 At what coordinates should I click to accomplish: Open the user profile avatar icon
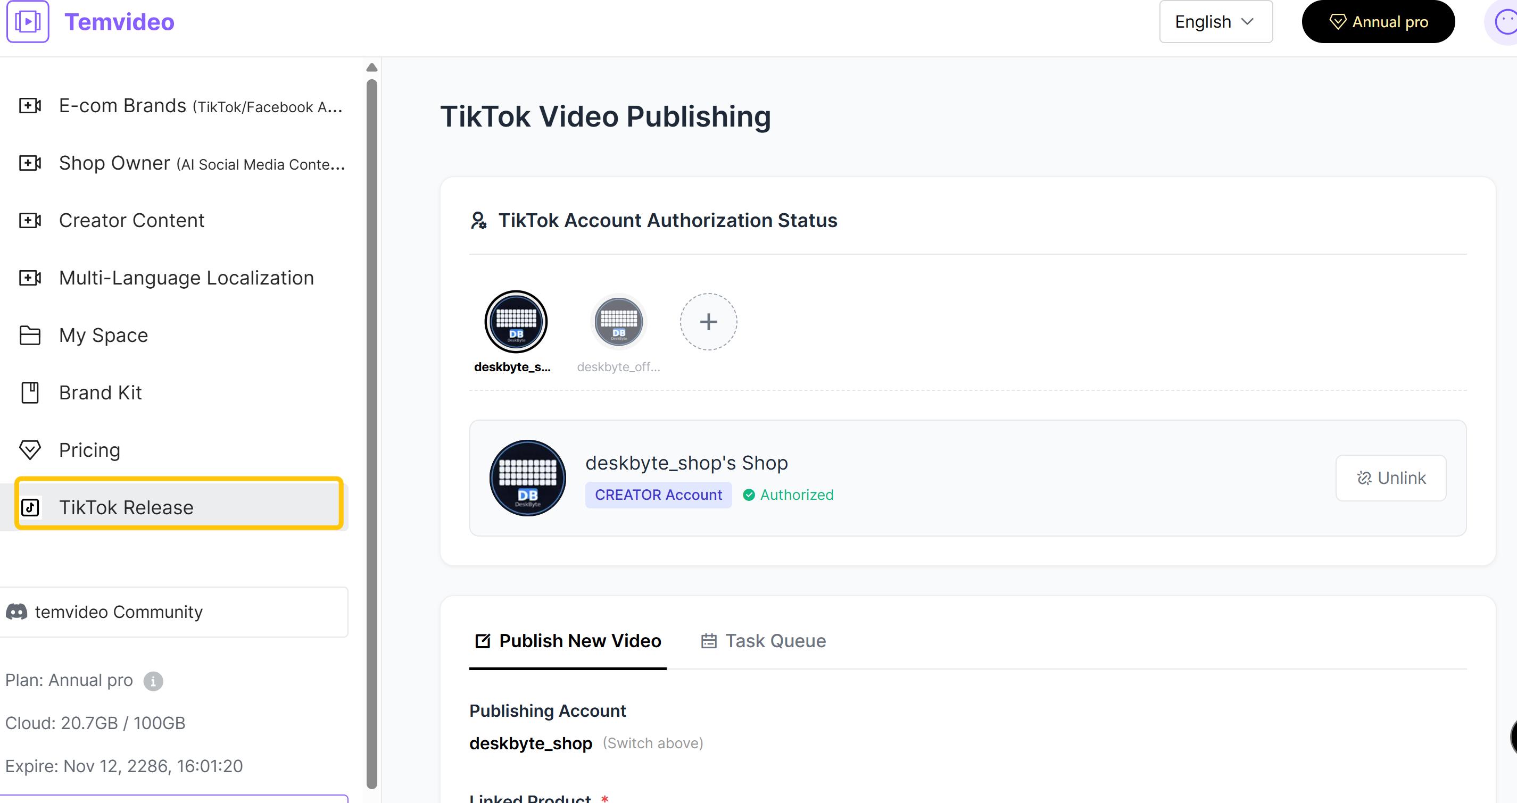(1505, 22)
